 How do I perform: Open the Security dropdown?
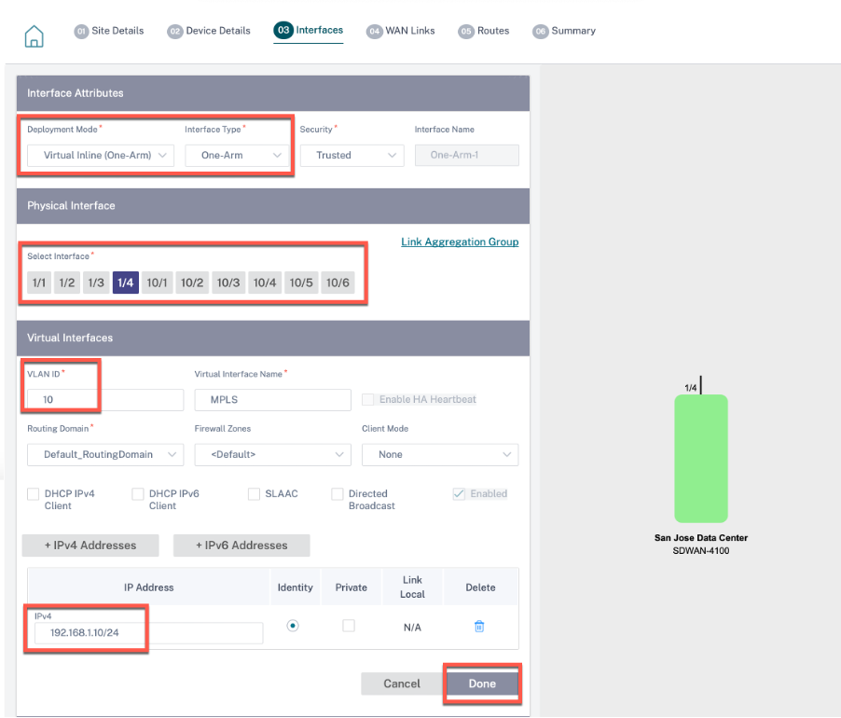pos(352,155)
